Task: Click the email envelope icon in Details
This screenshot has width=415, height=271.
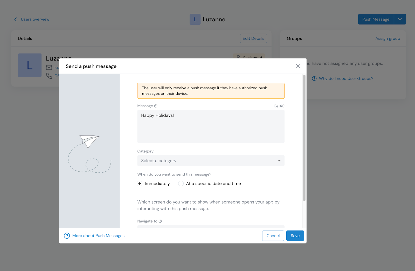Action: point(49,67)
